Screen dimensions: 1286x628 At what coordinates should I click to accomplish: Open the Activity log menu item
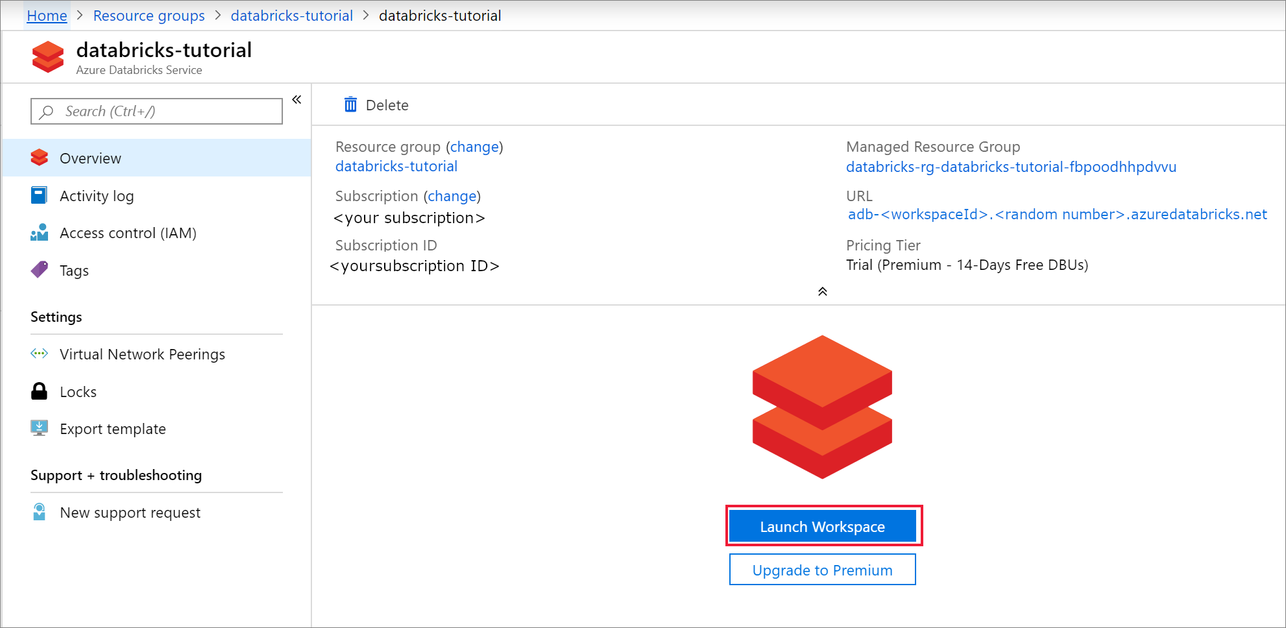97,196
